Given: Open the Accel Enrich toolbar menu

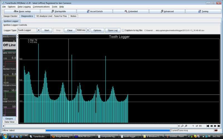Looking at the screenshot, I should click(x=94, y=11).
